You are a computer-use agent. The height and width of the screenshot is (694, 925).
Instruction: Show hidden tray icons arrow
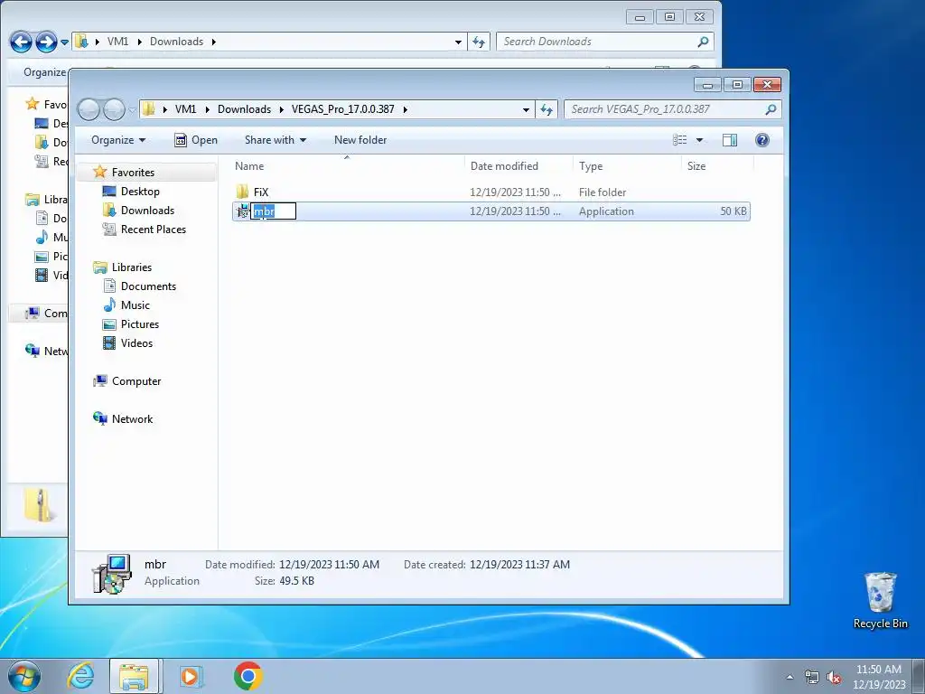[790, 676]
